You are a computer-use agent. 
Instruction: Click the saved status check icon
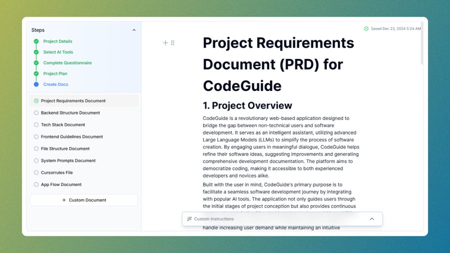[x=366, y=28]
